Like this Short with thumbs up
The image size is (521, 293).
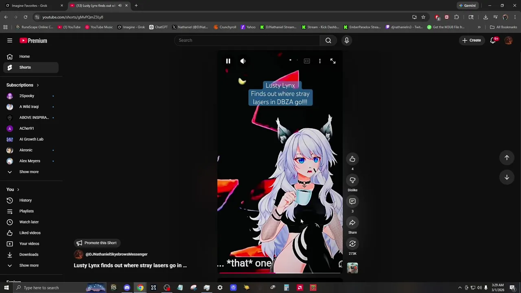[352, 159]
